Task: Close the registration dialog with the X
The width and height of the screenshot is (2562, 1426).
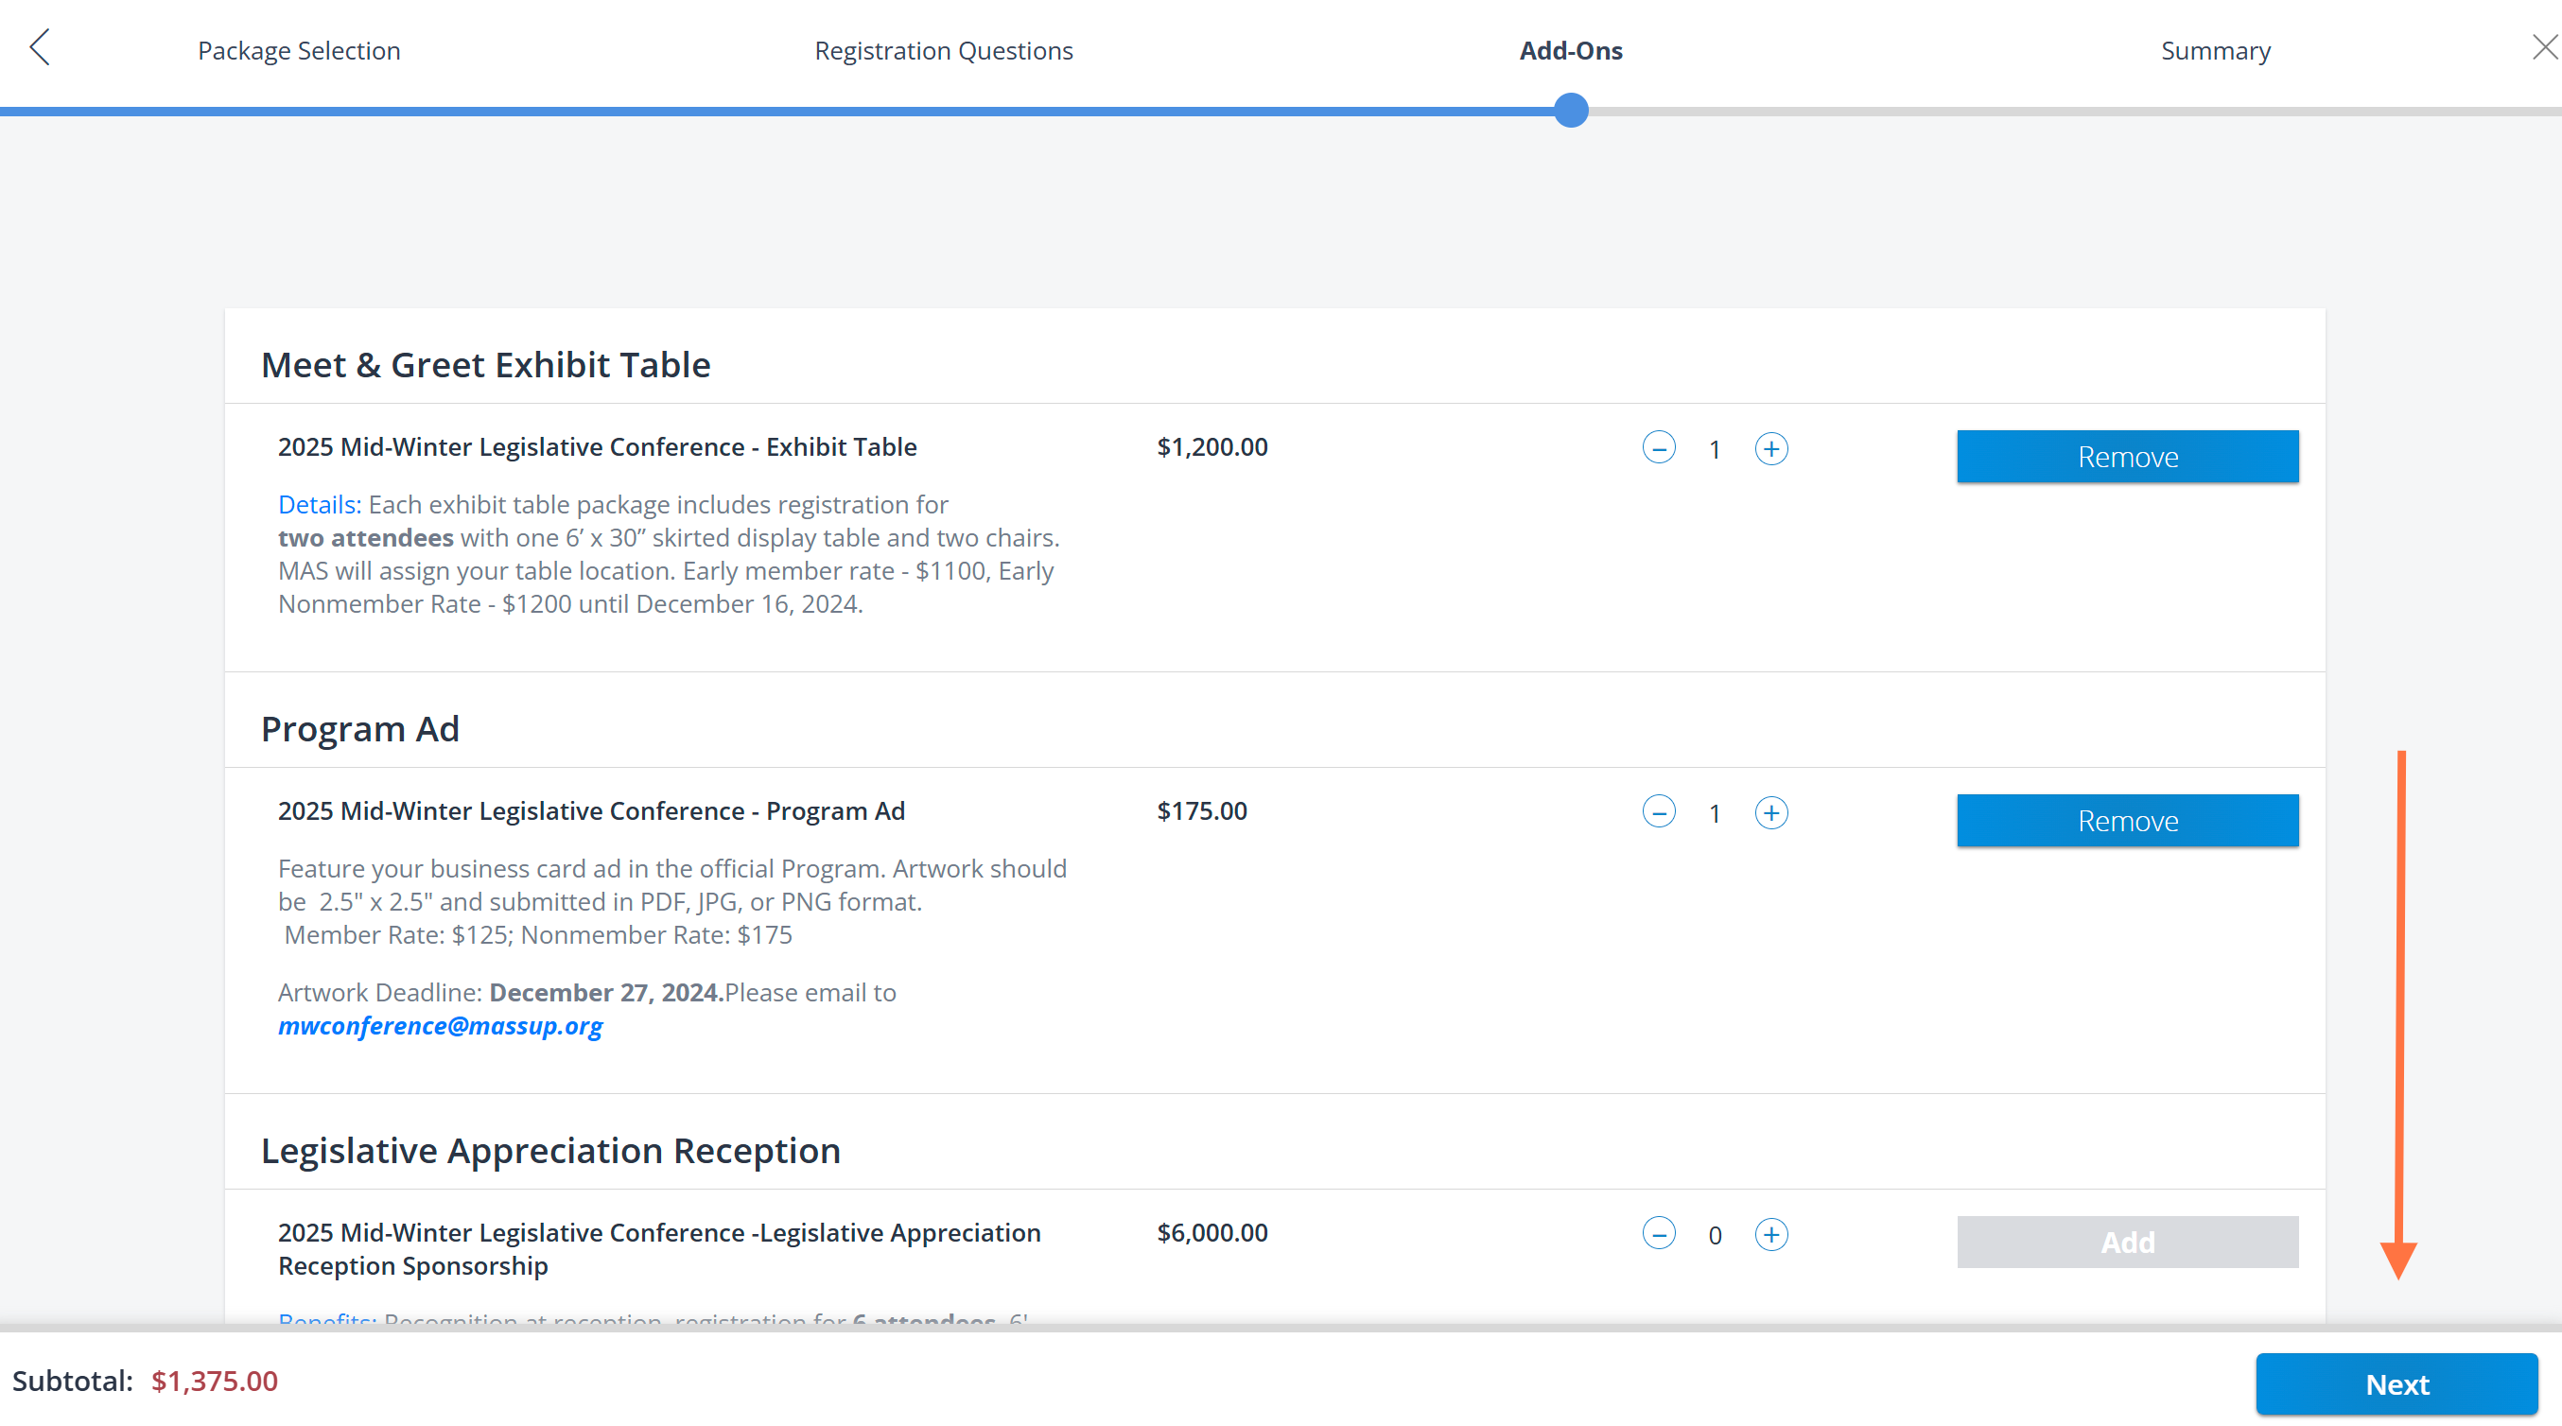Action: coord(2544,46)
